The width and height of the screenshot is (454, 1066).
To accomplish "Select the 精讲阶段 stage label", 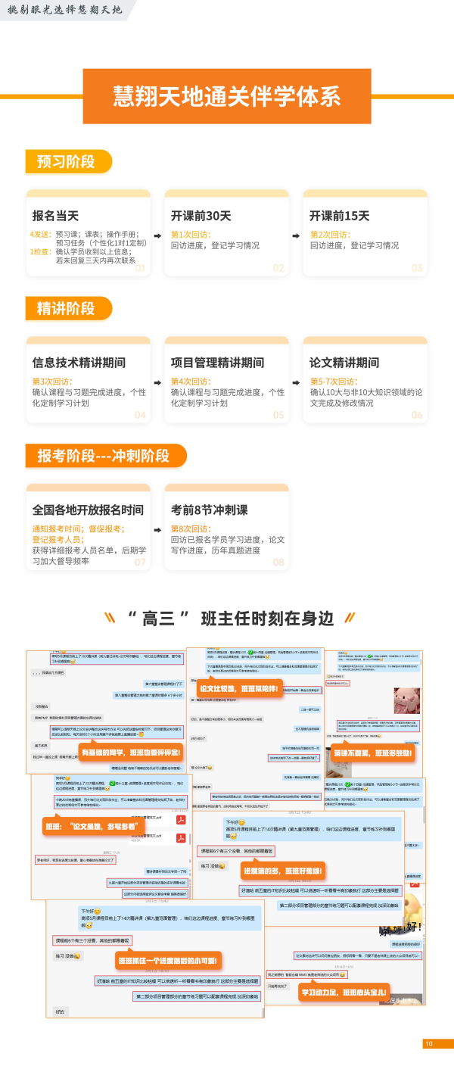I will coord(68,308).
